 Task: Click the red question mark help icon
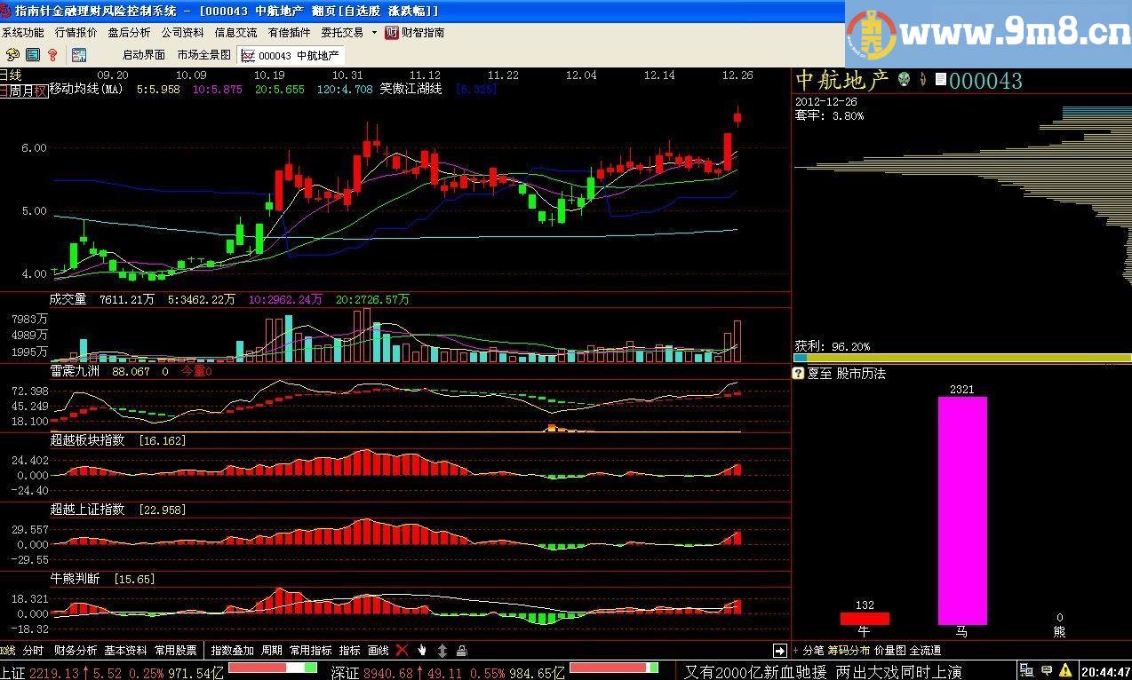(x=52, y=55)
